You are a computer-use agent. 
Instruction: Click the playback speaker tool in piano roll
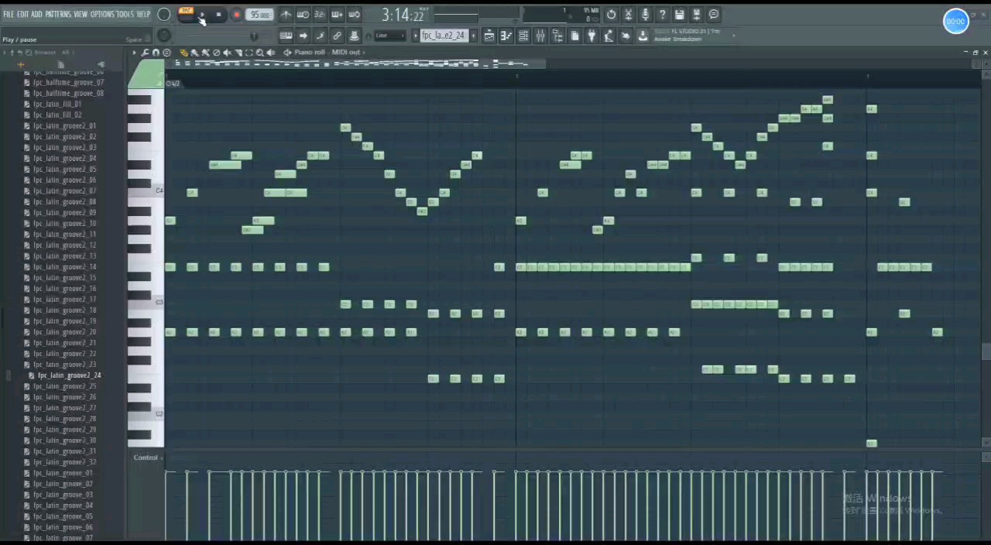270,53
